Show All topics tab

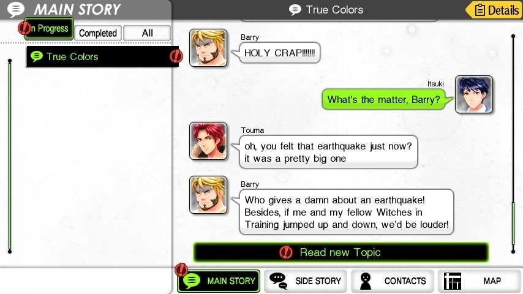click(x=147, y=33)
